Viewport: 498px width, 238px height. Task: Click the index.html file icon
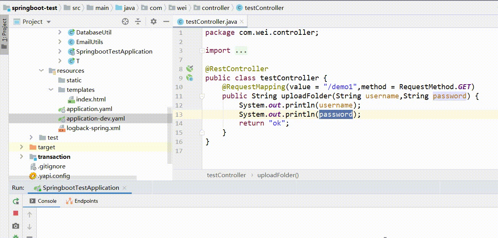[x=71, y=99]
